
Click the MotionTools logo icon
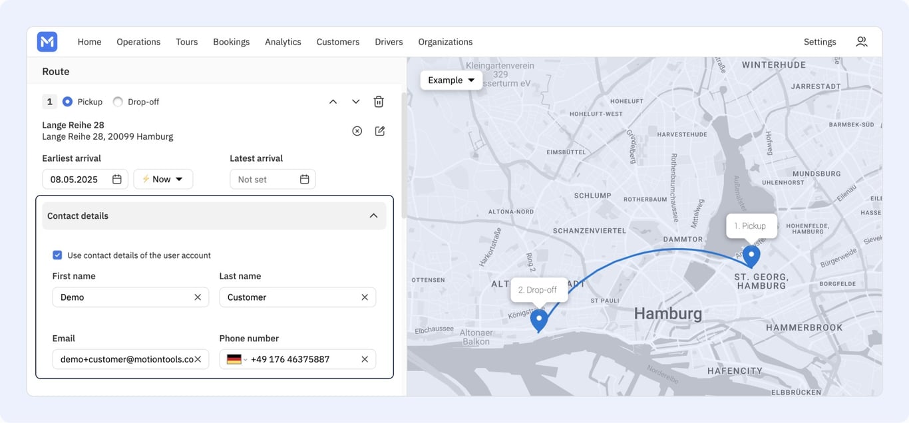click(47, 42)
